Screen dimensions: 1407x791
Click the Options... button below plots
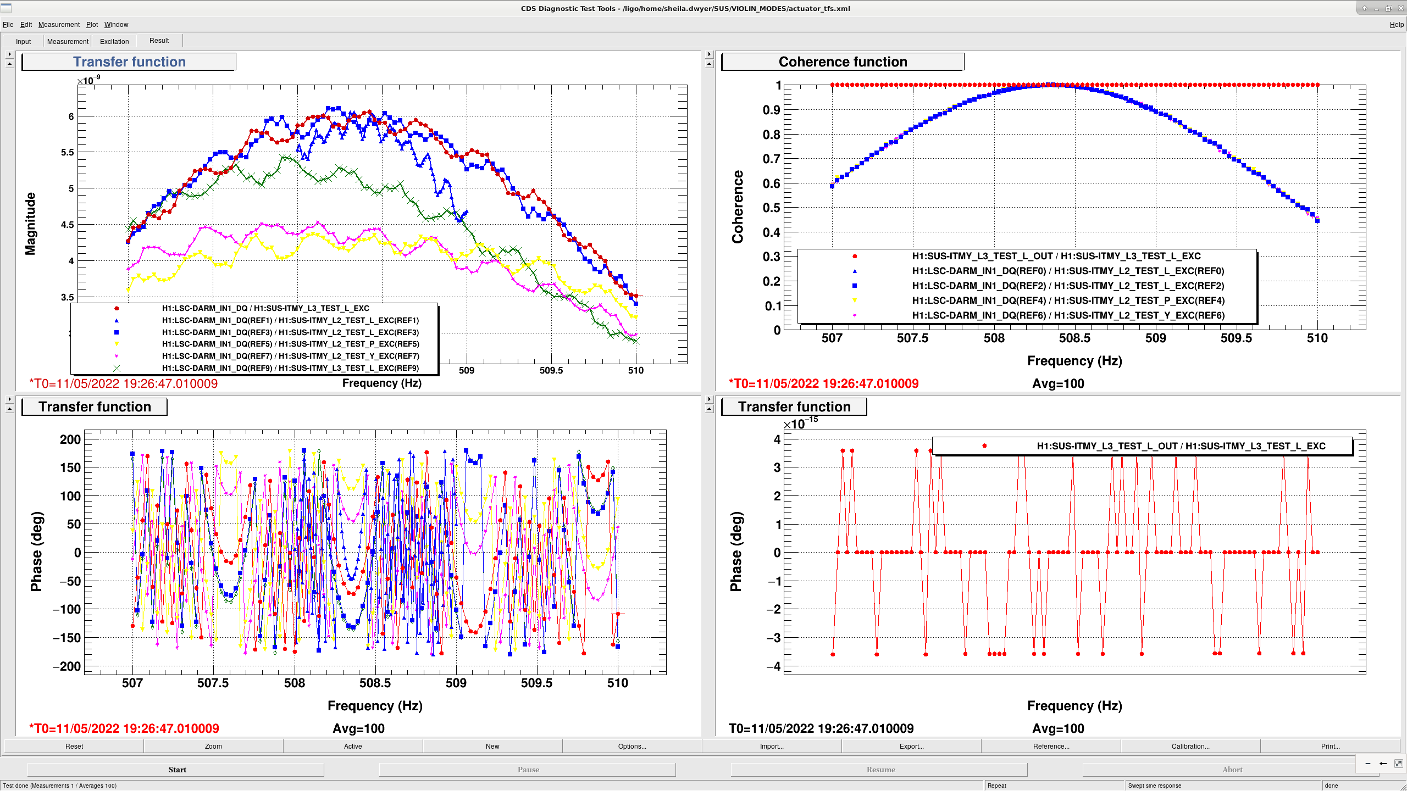632,746
